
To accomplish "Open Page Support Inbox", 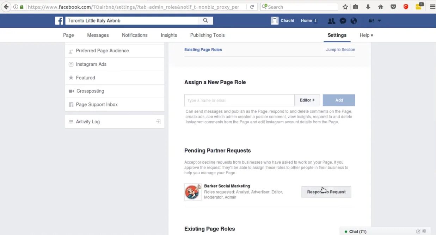I will (x=115, y=104).
